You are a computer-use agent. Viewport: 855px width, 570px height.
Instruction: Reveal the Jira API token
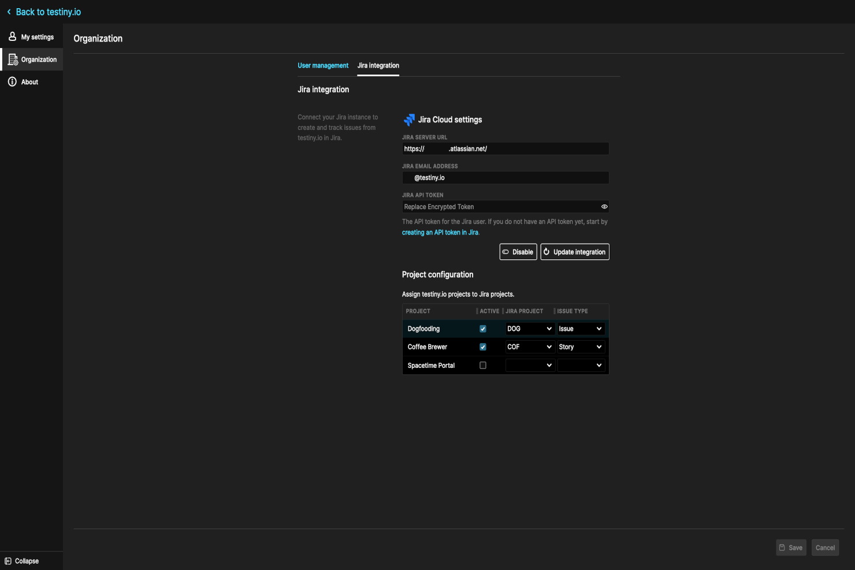[x=604, y=206]
